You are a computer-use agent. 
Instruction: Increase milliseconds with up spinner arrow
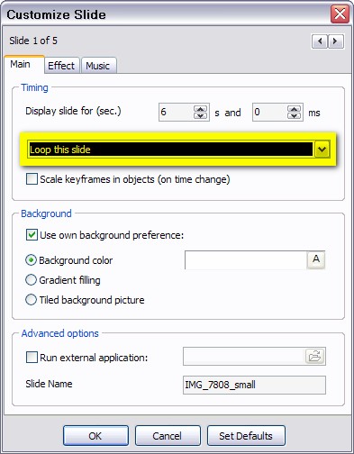(x=294, y=109)
